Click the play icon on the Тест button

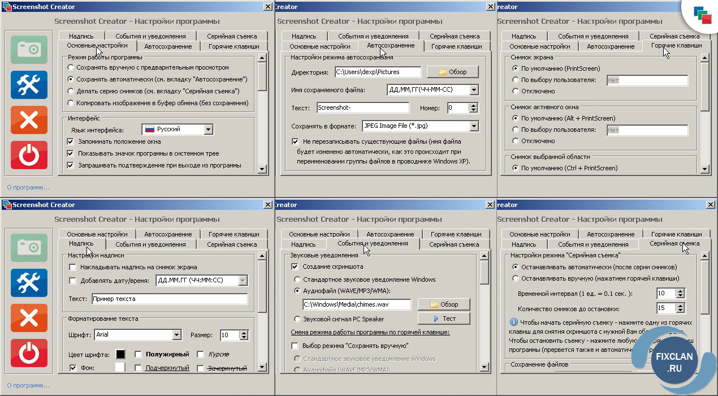[436, 319]
